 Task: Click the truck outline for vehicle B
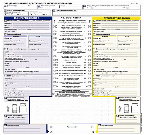[134, 108]
